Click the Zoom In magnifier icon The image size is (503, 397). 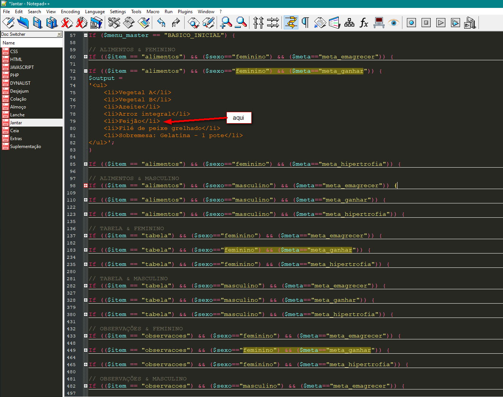pos(226,23)
